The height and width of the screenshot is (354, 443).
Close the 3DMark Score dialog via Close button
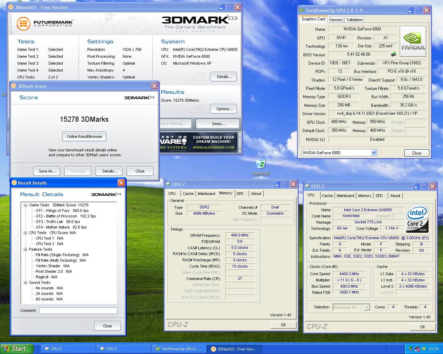click(140, 171)
